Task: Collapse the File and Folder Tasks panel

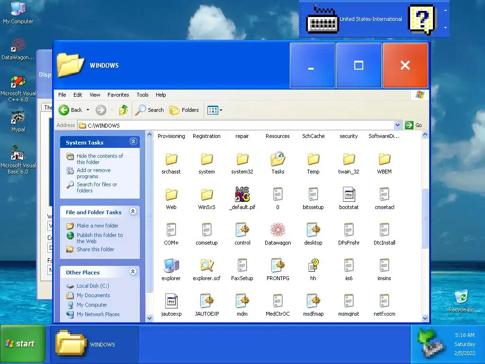Action: coord(133,211)
